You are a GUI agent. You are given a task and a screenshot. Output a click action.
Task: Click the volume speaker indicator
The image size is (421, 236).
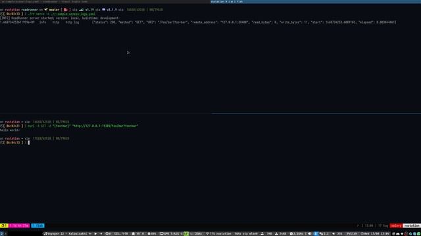click(x=337, y=233)
